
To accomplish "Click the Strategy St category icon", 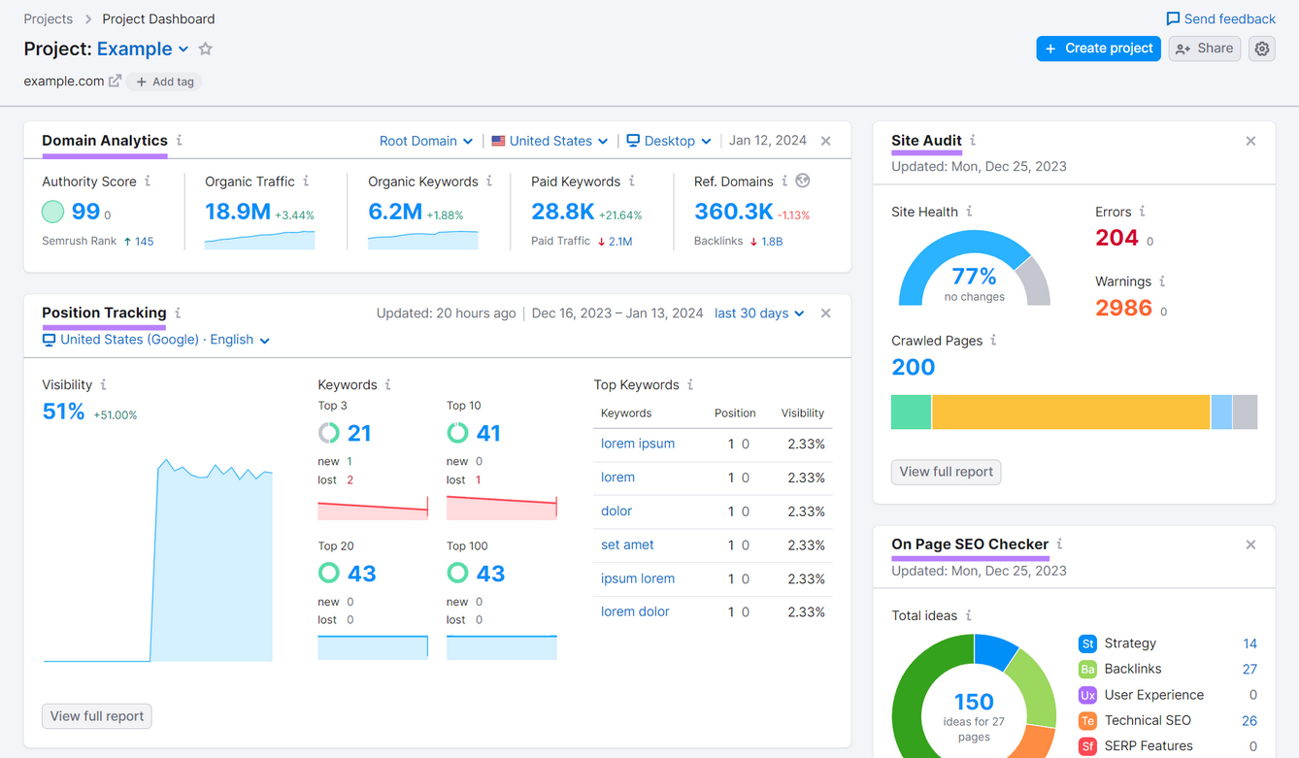I will (x=1087, y=643).
